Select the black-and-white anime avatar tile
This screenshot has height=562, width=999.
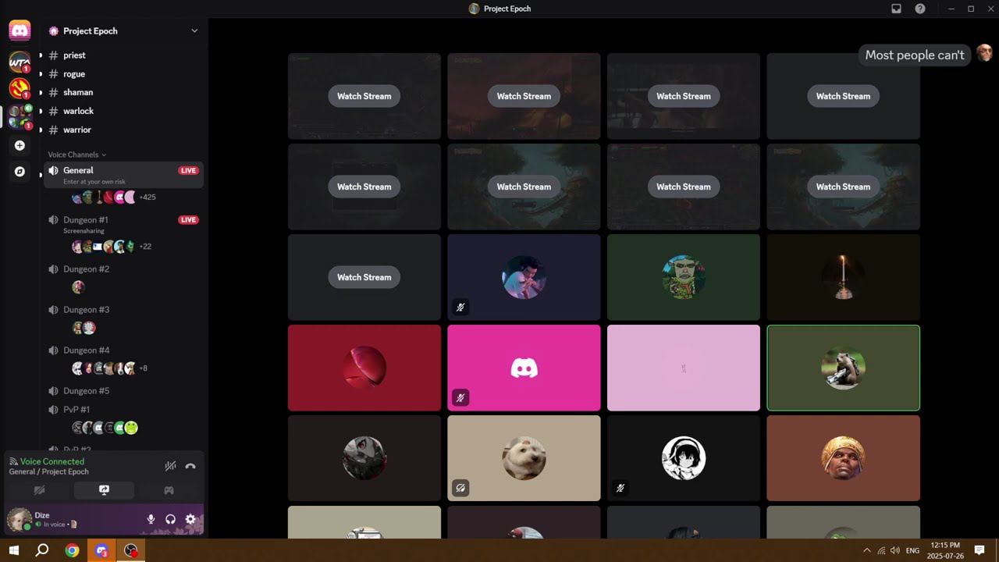(683, 458)
